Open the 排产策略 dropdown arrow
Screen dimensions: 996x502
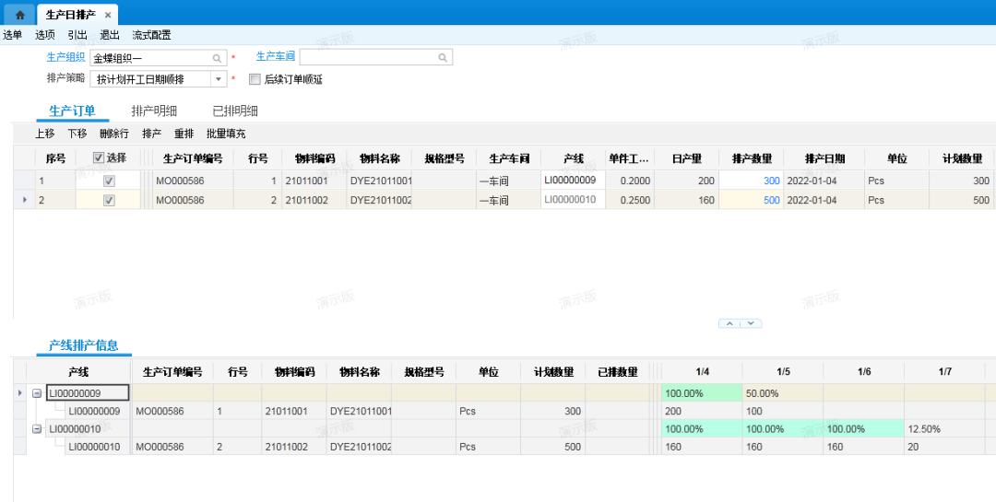pos(219,79)
